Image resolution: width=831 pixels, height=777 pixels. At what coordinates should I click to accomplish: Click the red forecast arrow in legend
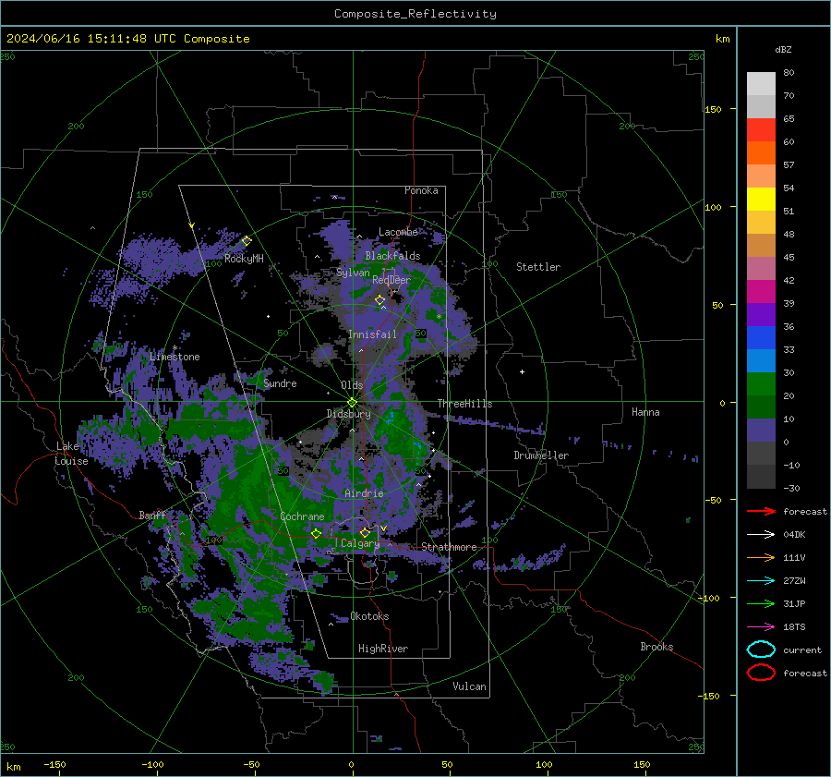pyautogui.click(x=761, y=511)
